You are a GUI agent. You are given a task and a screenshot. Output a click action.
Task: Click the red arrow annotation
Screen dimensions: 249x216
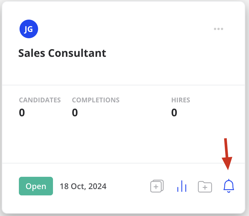click(227, 154)
